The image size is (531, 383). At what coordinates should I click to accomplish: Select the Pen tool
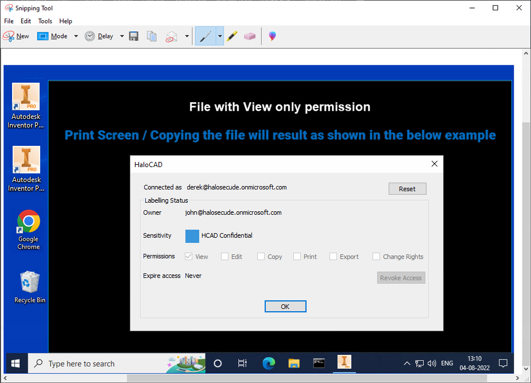click(x=205, y=36)
